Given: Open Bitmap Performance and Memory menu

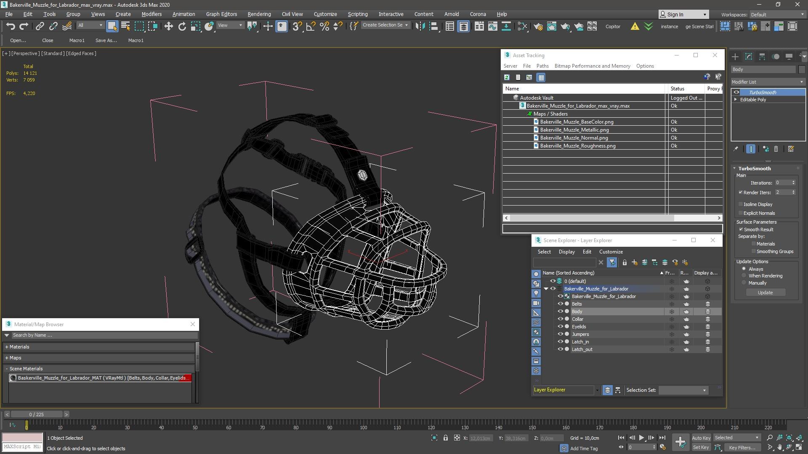Looking at the screenshot, I should tap(592, 66).
